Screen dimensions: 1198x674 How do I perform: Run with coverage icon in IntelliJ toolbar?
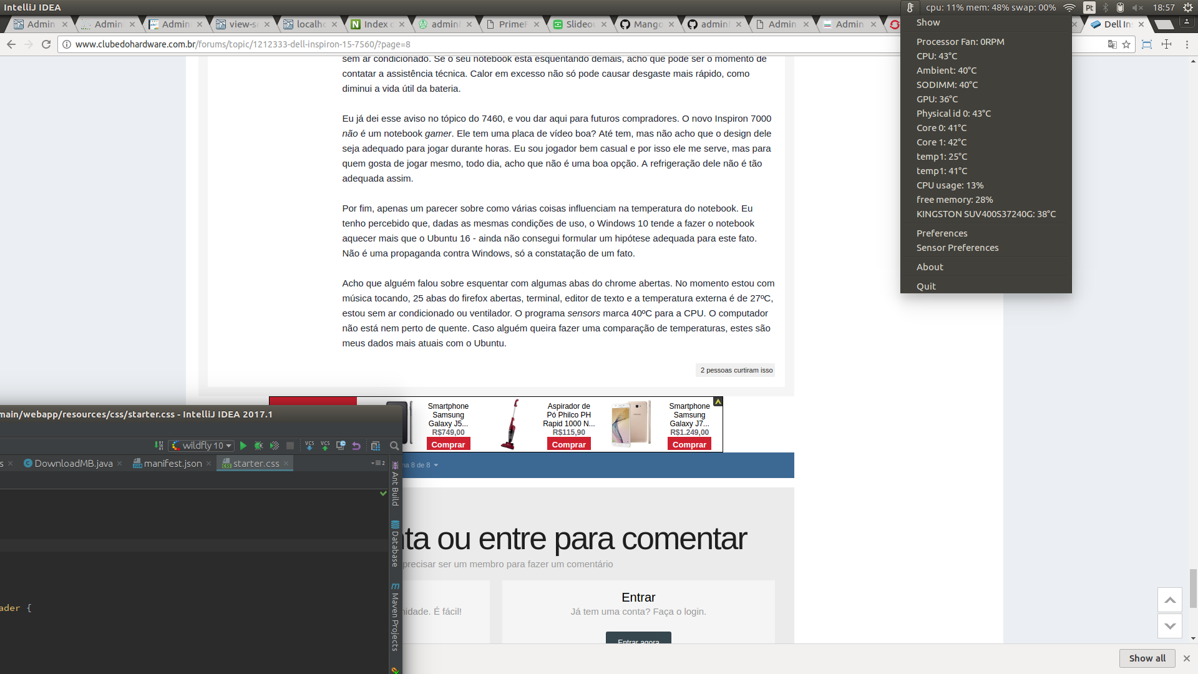[275, 446]
